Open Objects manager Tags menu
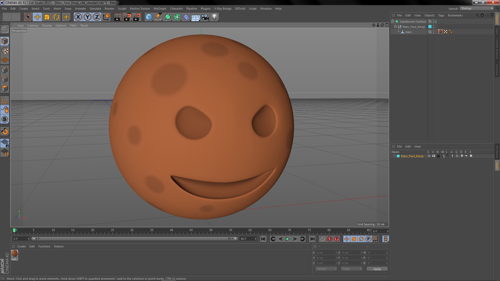 click(x=441, y=15)
